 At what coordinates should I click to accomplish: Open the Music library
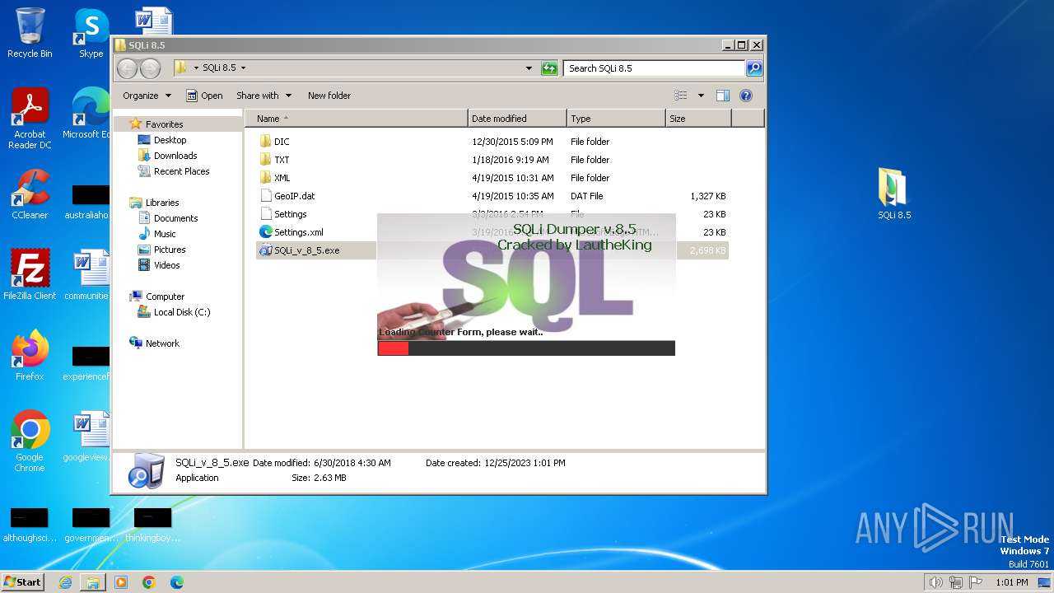click(x=165, y=234)
